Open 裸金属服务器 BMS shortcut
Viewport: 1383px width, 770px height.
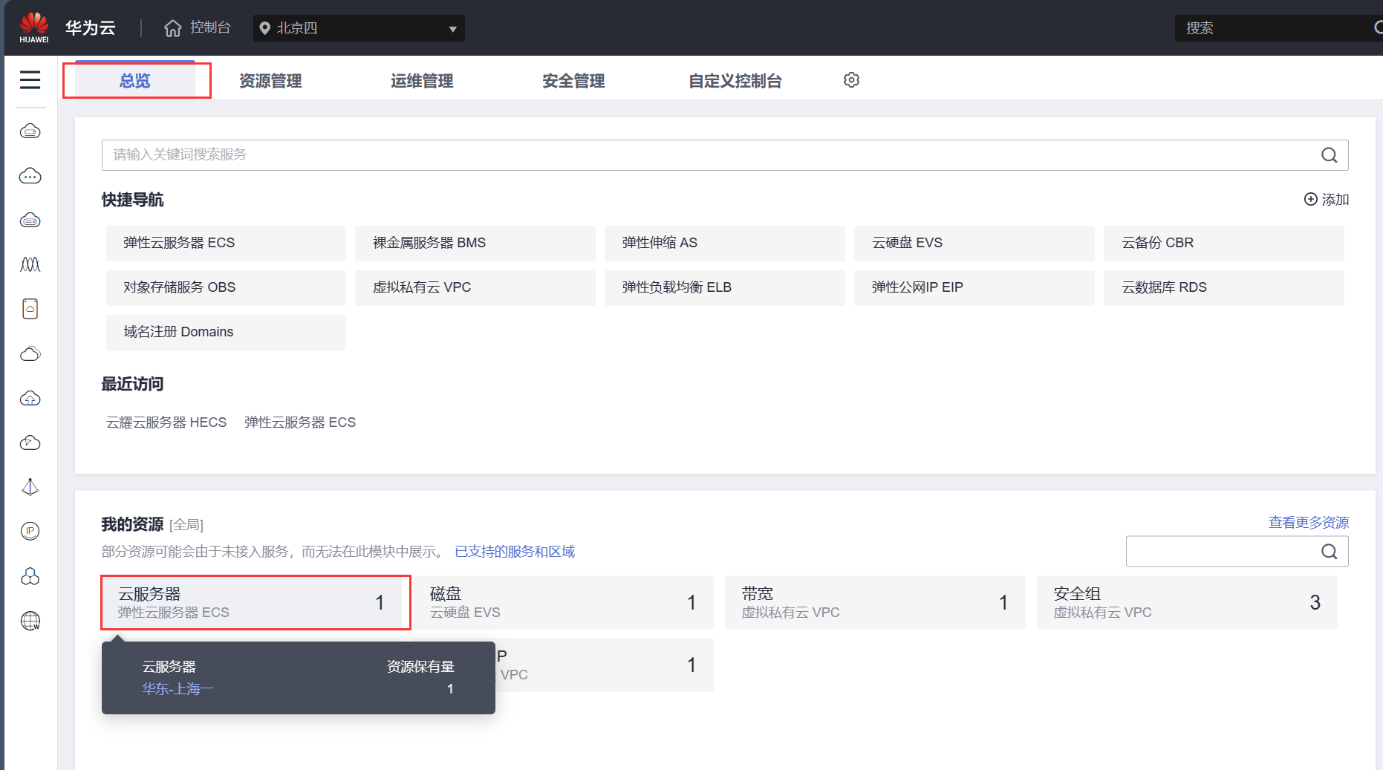point(475,243)
